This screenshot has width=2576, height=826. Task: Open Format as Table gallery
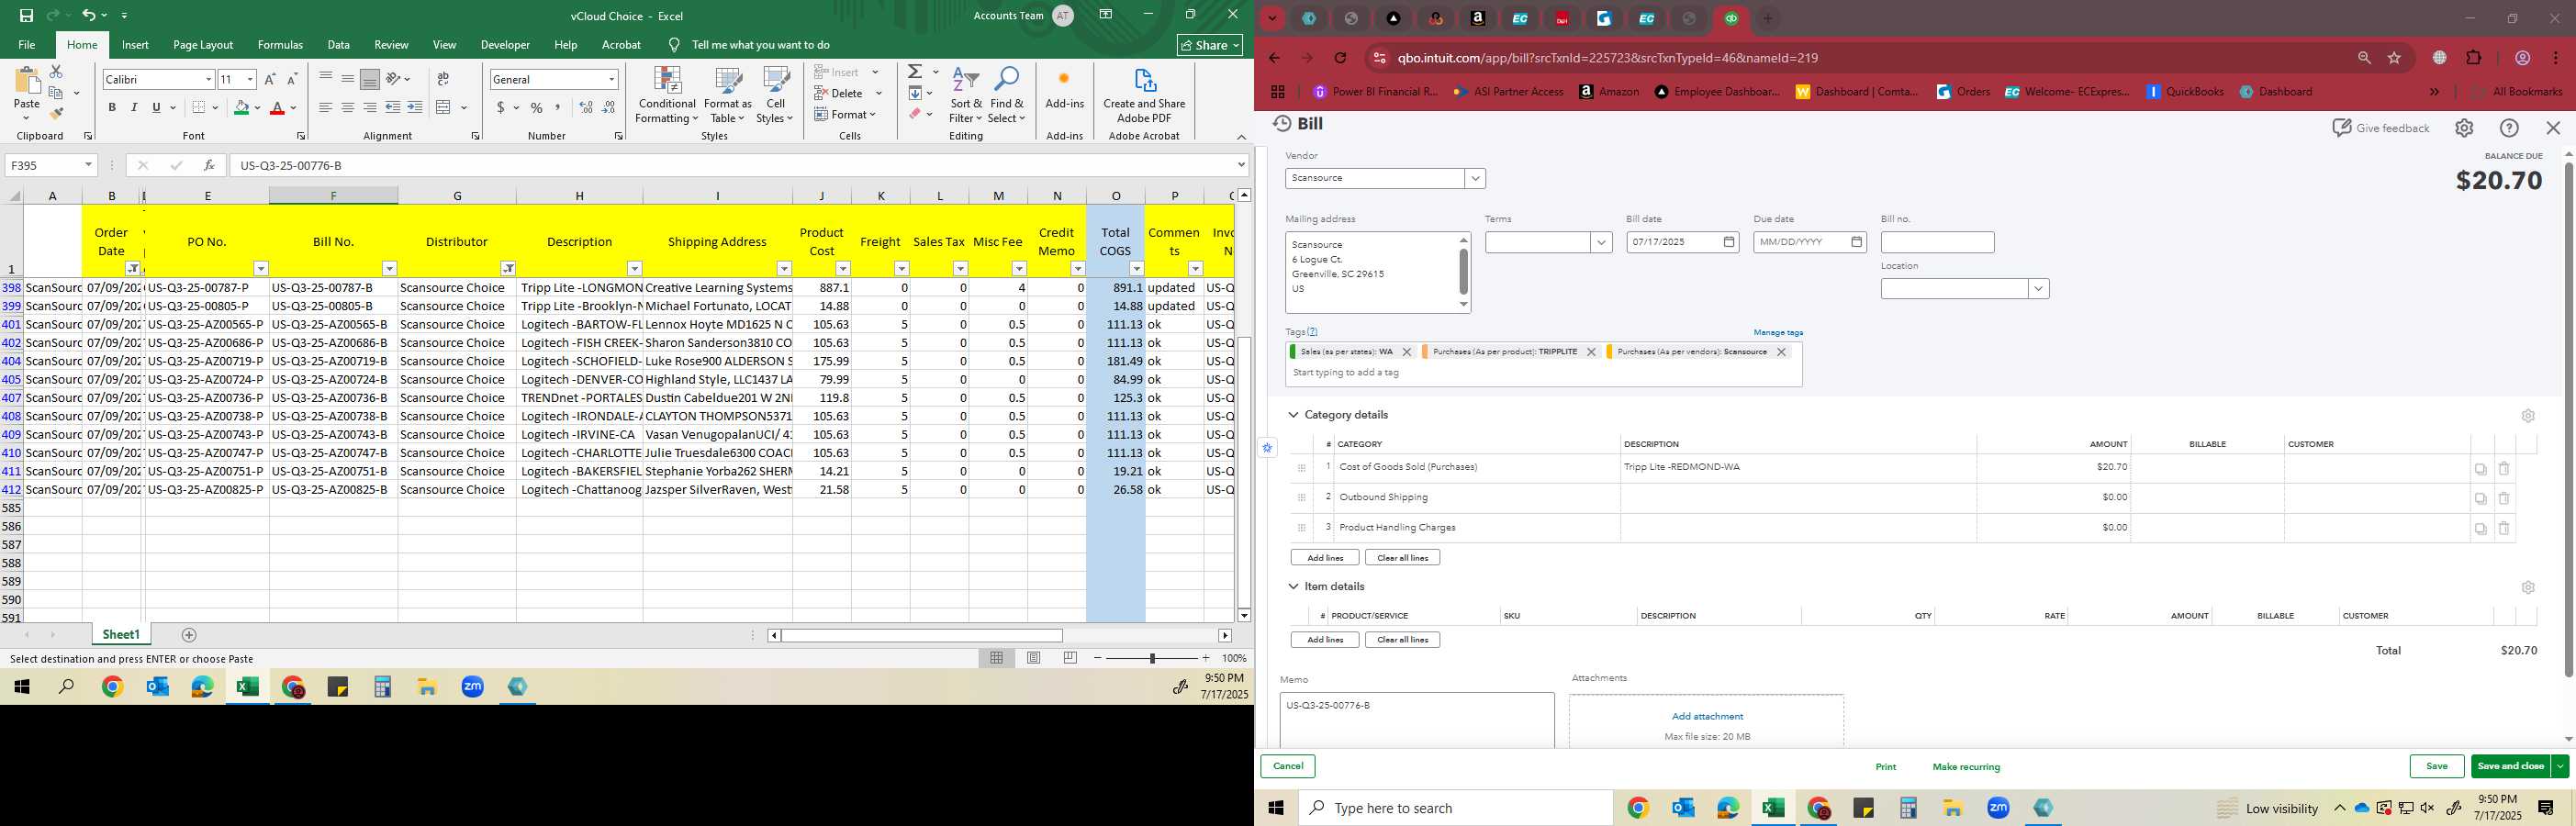coord(728,96)
